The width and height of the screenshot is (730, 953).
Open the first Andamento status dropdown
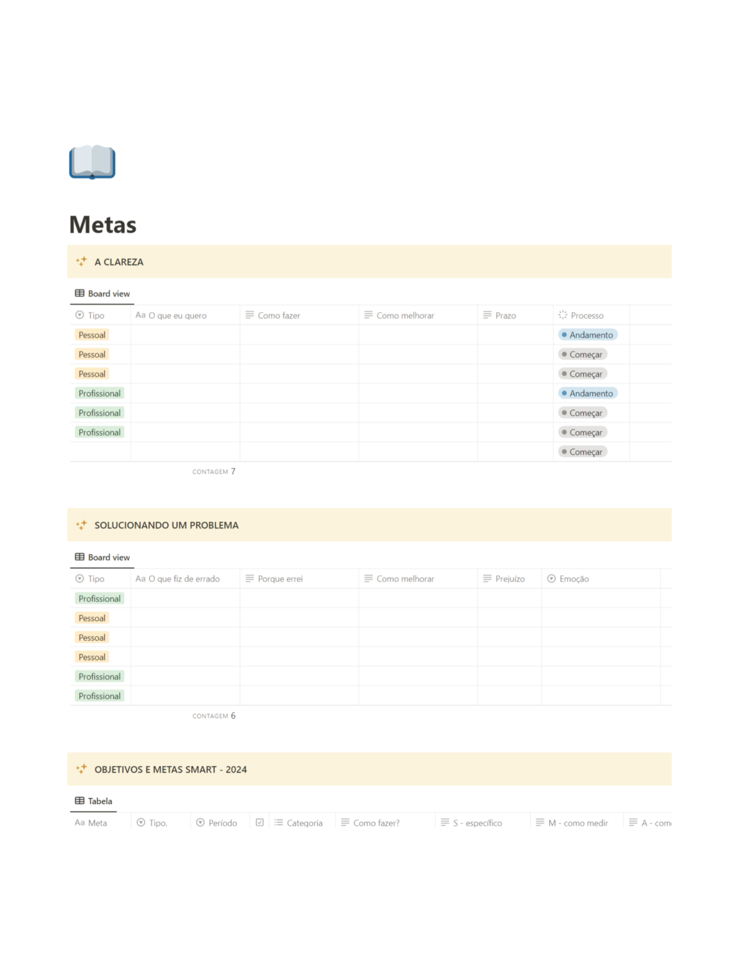pyautogui.click(x=587, y=335)
